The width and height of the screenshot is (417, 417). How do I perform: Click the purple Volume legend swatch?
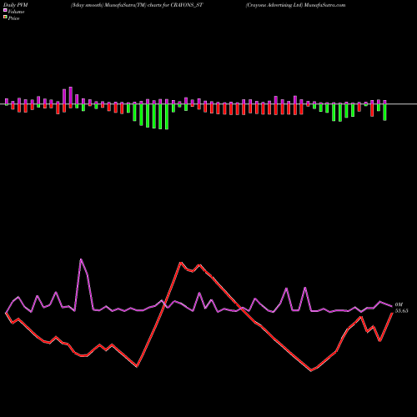click(5, 10)
